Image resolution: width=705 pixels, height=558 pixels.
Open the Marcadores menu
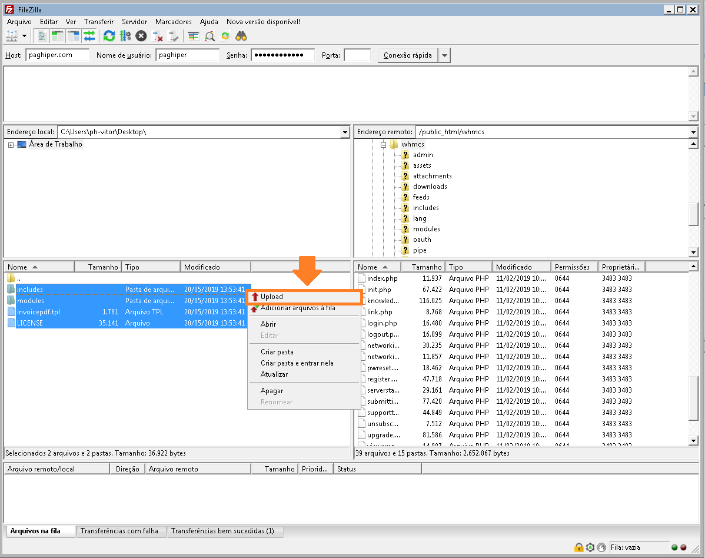(174, 22)
